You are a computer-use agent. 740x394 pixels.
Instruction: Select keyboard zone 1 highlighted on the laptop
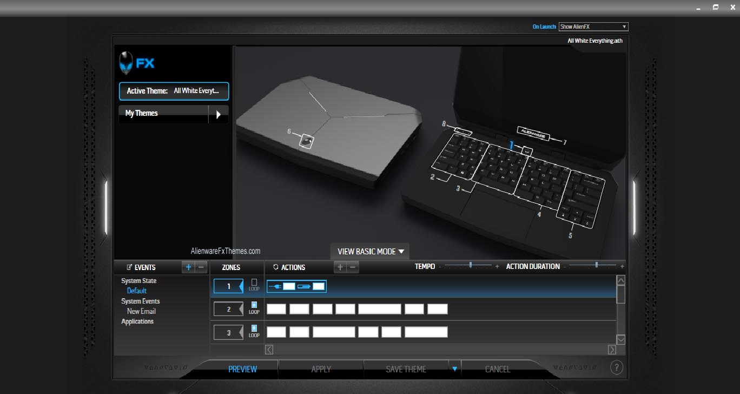click(x=527, y=152)
